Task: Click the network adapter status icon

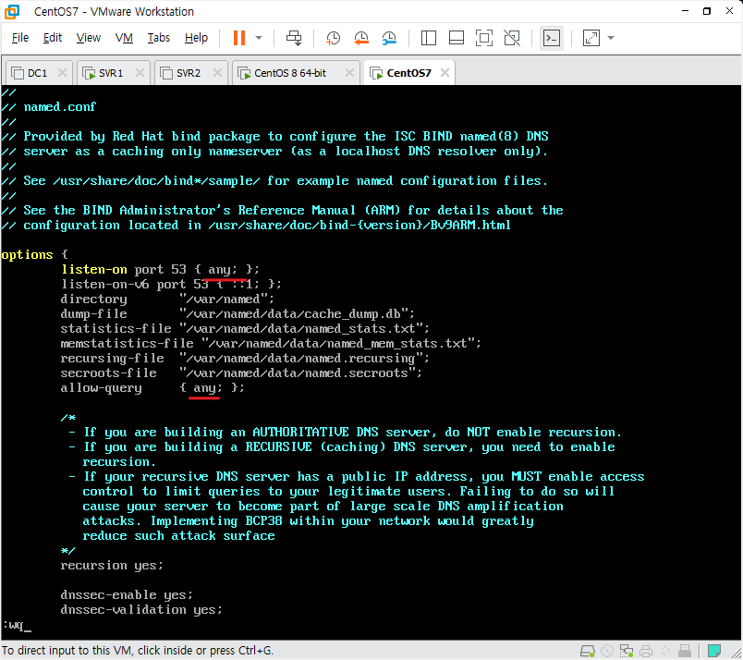Action: point(627,651)
